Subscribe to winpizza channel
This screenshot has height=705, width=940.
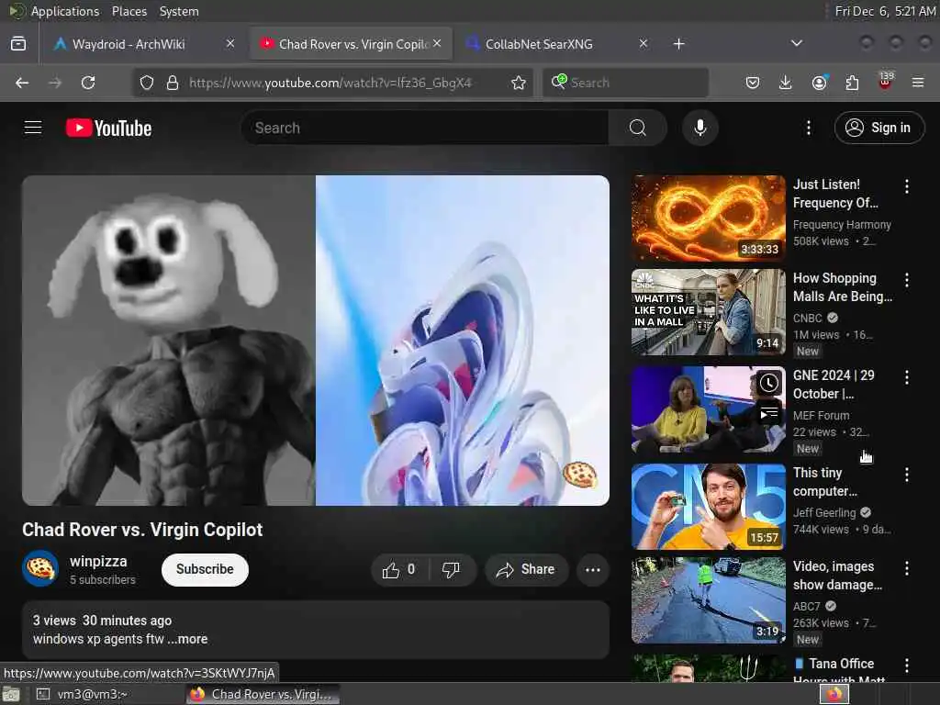(205, 569)
